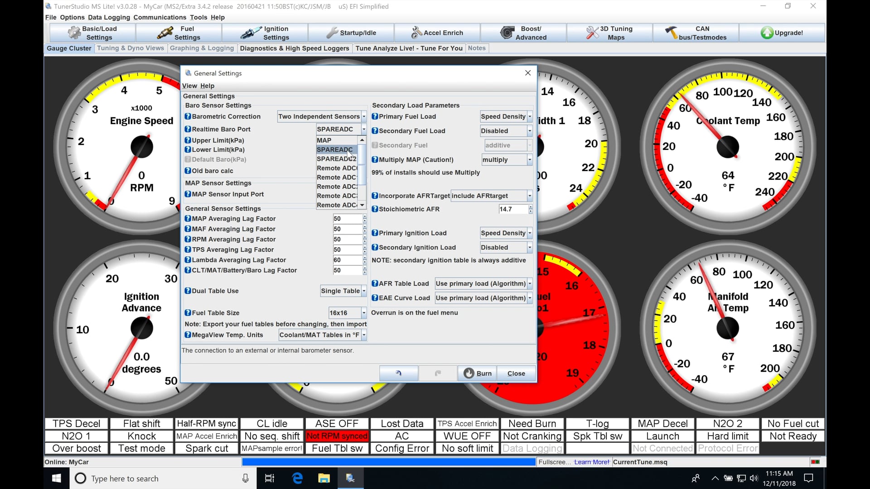
Task: Switch to Tuning & Dyno Views tab
Action: point(130,48)
